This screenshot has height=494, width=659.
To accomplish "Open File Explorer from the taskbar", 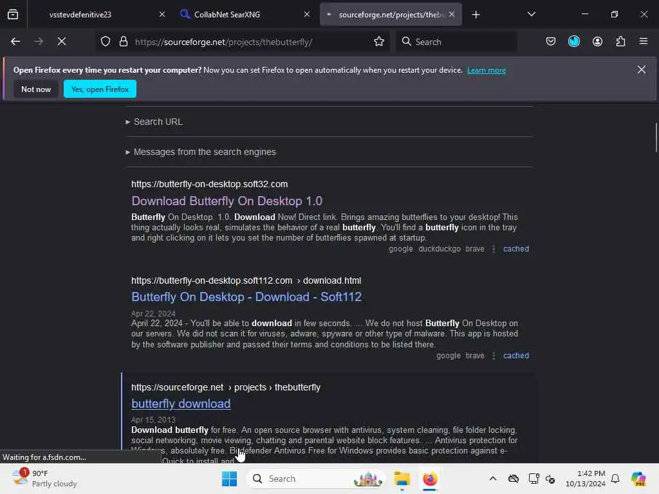I will coord(402,479).
